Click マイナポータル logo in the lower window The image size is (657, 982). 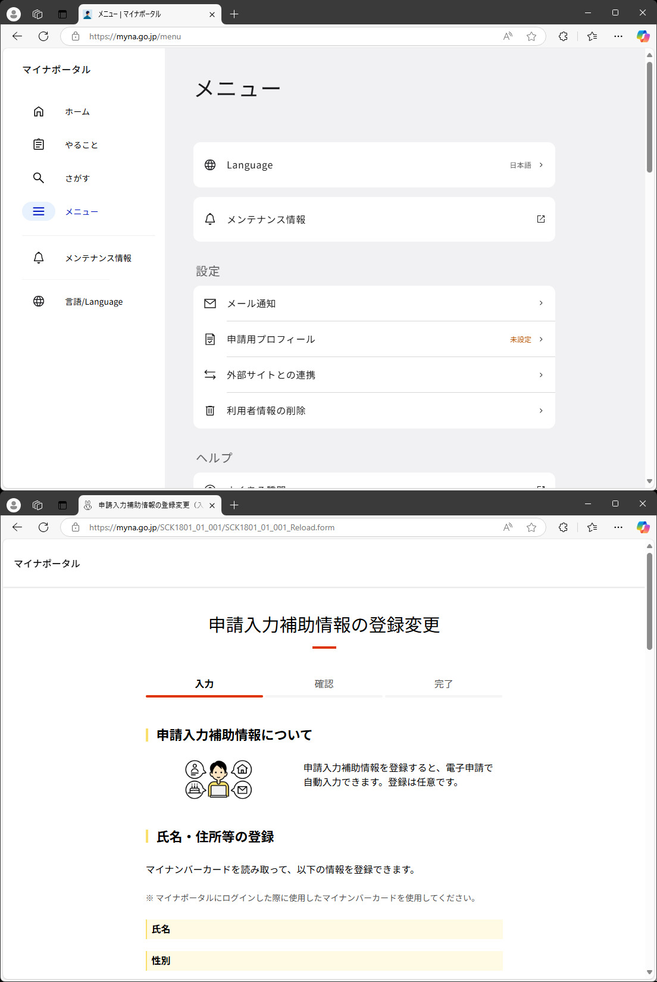[47, 564]
